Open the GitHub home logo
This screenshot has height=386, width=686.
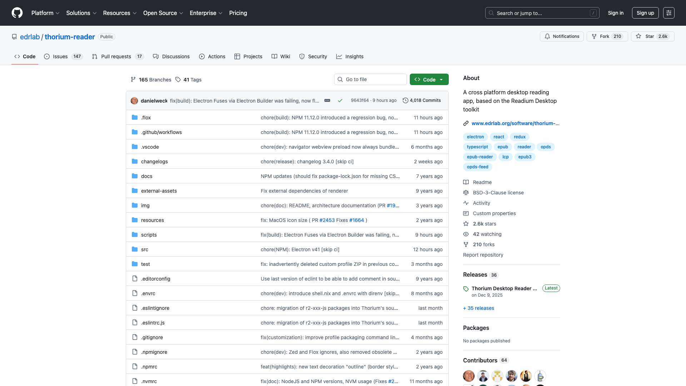click(x=17, y=13)
